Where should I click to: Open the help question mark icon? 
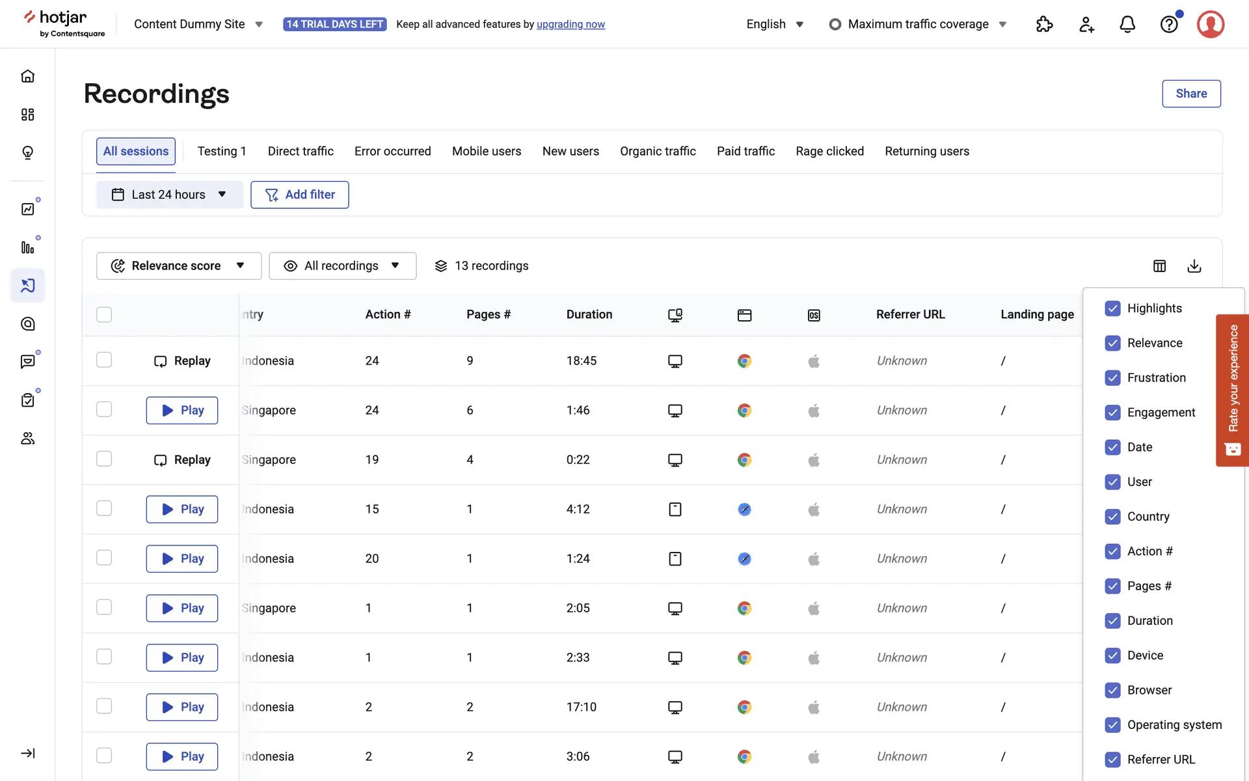(x=1168, y=25)
